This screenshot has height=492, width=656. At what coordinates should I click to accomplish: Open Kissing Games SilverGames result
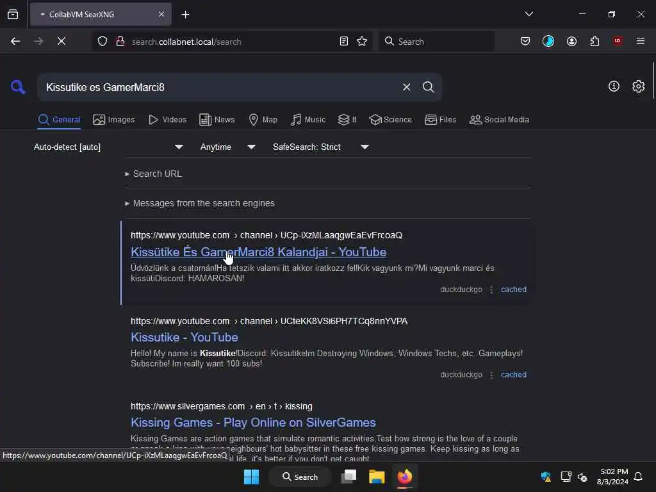point(253,423)
